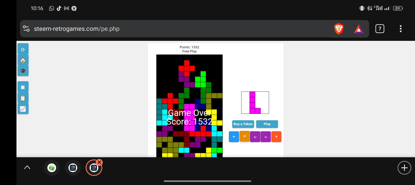
Task: Click the reload icon in left sidebar
Action: [23, 49]
